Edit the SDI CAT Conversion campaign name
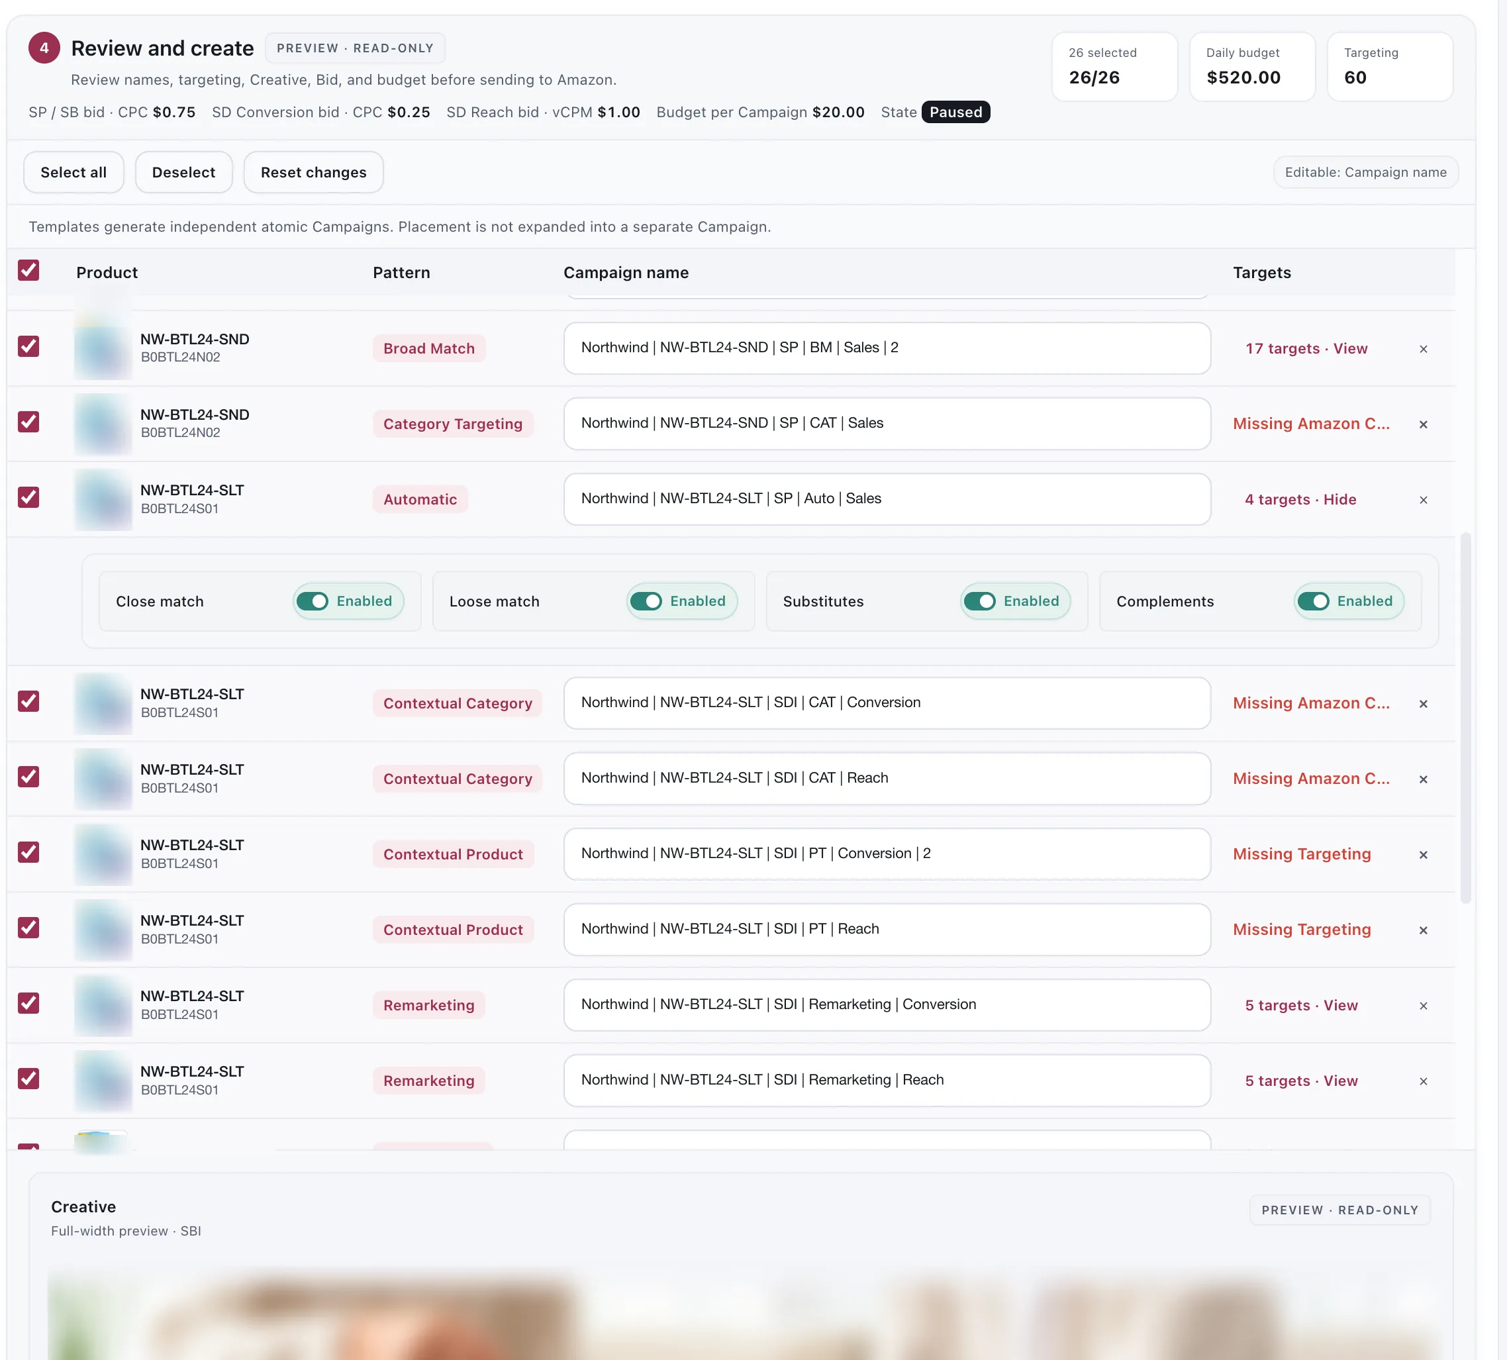The width and height of the screenshot is (1507, 1360). coord(887,703)
